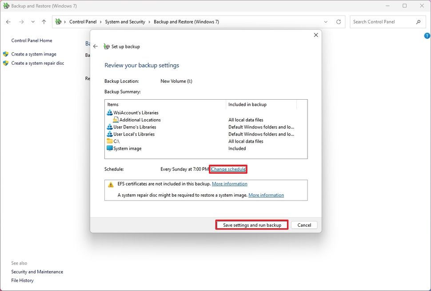Select User Demo's Libraries icon
The height and width of the screenshot is (291, 431).
pos(109,127)
